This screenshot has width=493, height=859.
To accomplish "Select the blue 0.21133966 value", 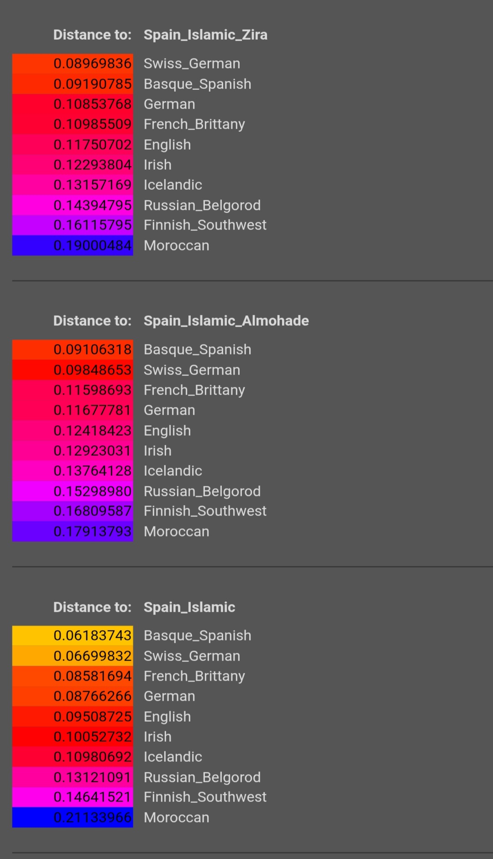I will (x=73, y=817).
